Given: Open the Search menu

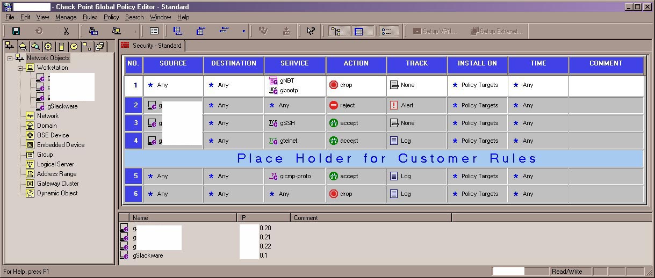Looking at the screenshot, I should tap(134, 17).
